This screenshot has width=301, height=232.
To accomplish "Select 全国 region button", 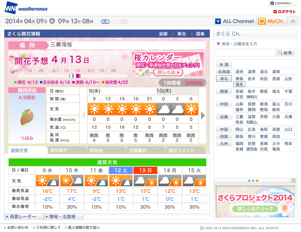I will 224,64.
